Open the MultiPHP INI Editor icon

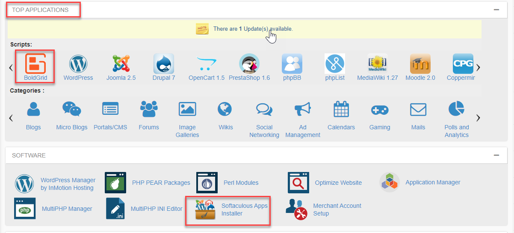click(115, 208)
